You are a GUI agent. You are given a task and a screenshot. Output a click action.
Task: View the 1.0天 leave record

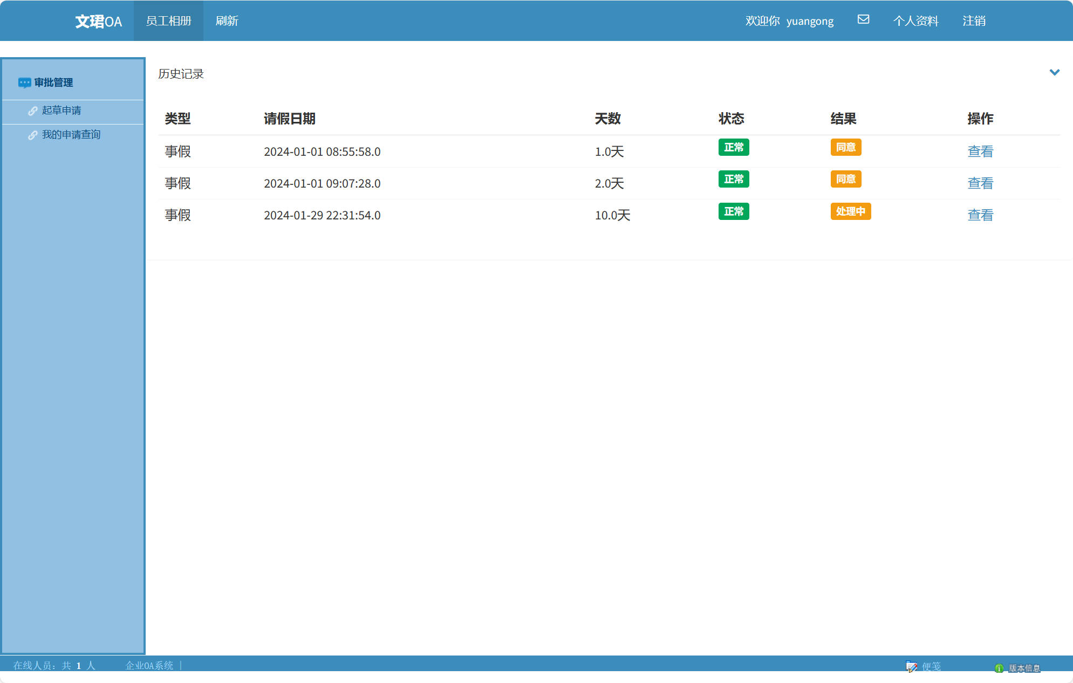(x=980, y=151)
